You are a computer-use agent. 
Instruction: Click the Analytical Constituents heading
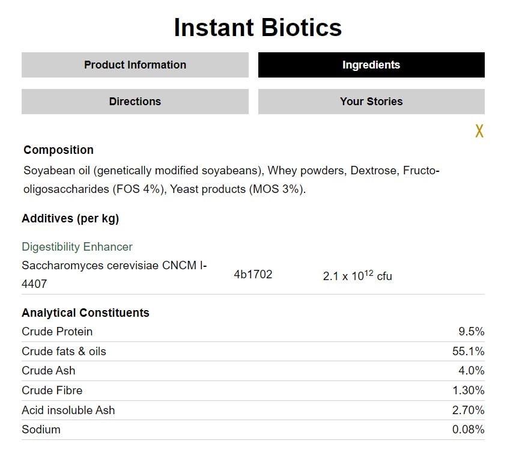point(85,313)
